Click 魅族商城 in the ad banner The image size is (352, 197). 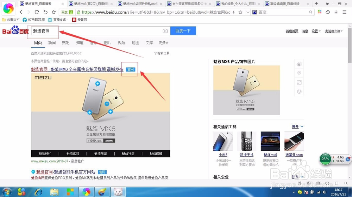click(101, 154)
